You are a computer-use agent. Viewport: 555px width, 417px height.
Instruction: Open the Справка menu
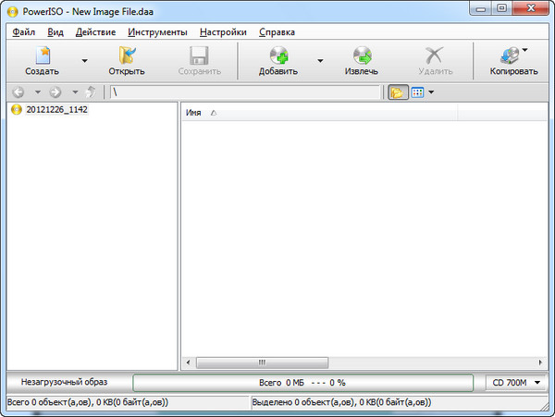point(277,31)
